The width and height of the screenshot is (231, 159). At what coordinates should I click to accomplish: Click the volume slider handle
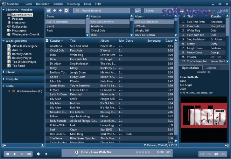pos(46,154)
